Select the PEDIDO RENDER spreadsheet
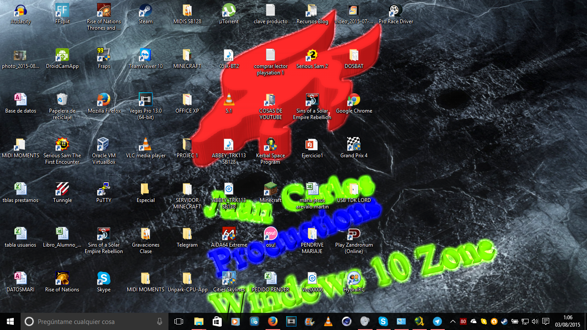This screenshot has height=330, width=587. tap(270, 282)
